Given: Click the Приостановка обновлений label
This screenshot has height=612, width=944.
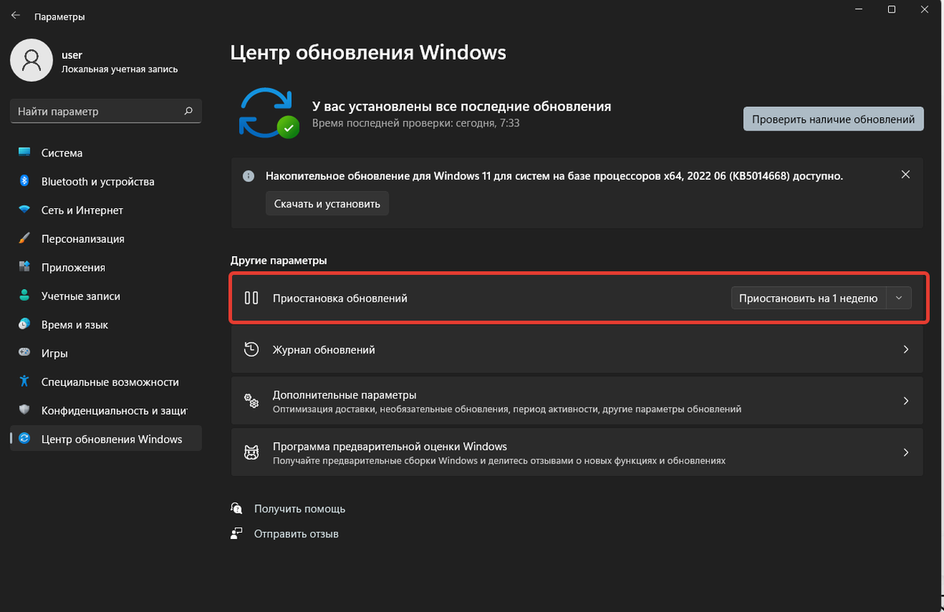Looking at the screenshot, I should [x=340, y=298].
